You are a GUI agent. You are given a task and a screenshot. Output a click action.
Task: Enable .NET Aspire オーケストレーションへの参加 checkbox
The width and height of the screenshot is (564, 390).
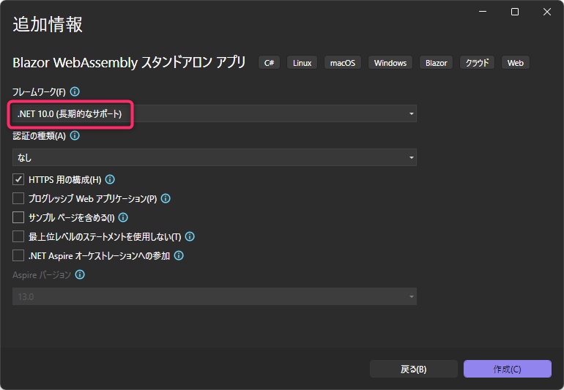[x=18, y=255]
